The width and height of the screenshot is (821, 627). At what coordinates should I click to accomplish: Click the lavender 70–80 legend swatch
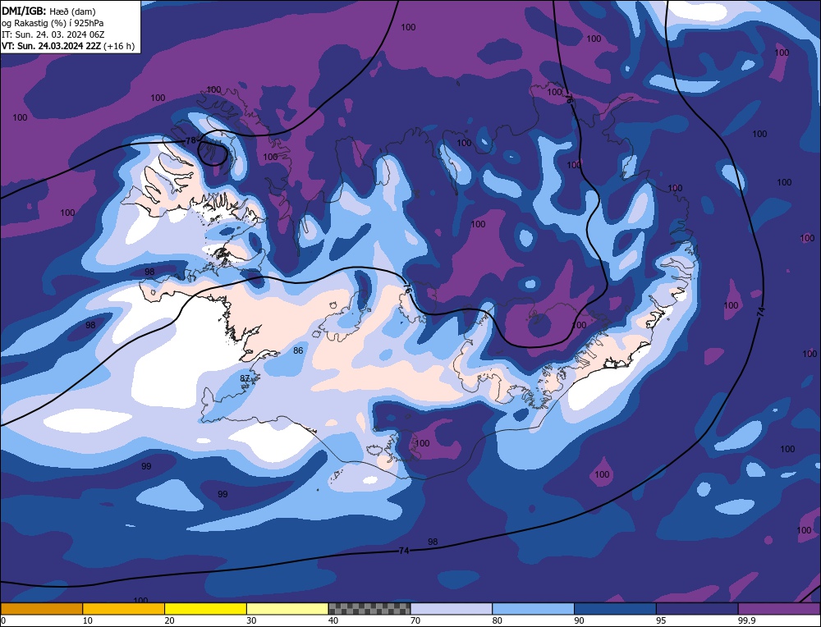pyautogui.click(x=452, y=609)
